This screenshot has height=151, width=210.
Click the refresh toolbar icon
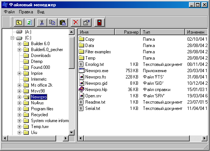coord(29,22)
